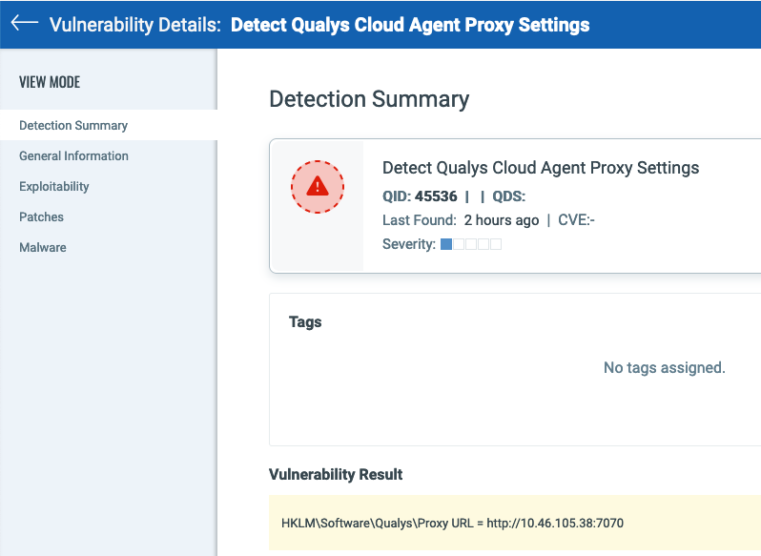Click the Detection Summary page heading
The image size is (761, 556).
[x=369, y=99]
